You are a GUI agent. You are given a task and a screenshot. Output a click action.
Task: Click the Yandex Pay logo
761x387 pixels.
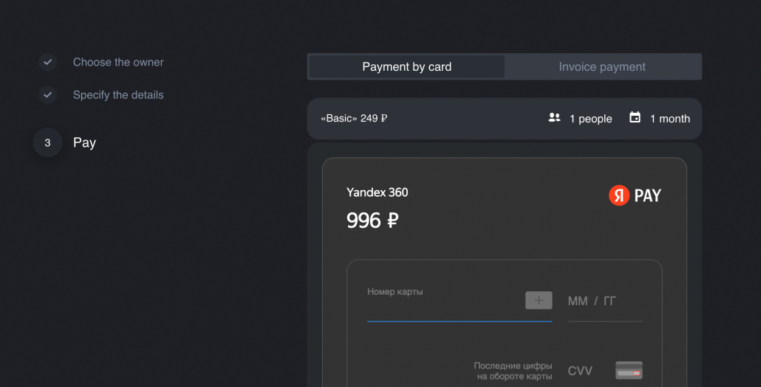click(635, 195)
